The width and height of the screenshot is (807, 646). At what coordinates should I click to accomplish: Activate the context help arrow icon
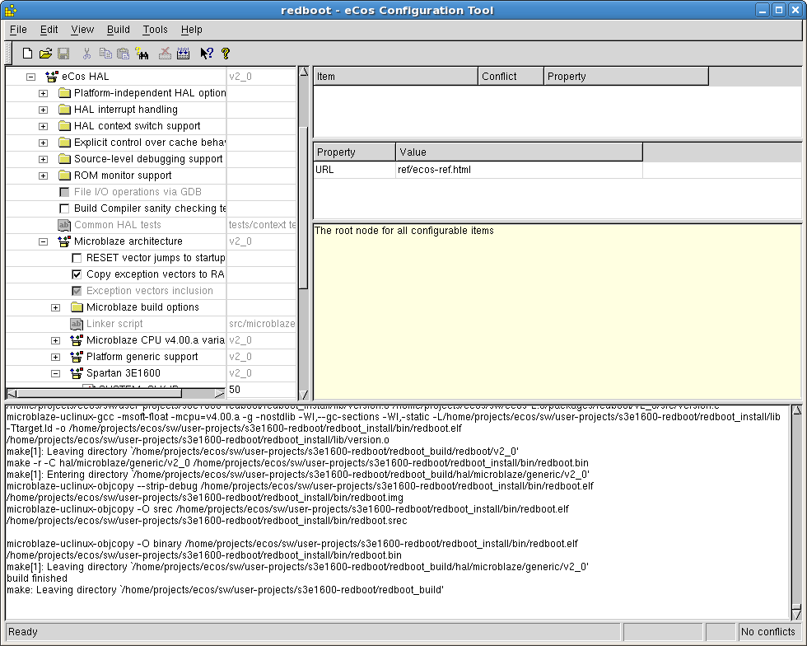207,54
